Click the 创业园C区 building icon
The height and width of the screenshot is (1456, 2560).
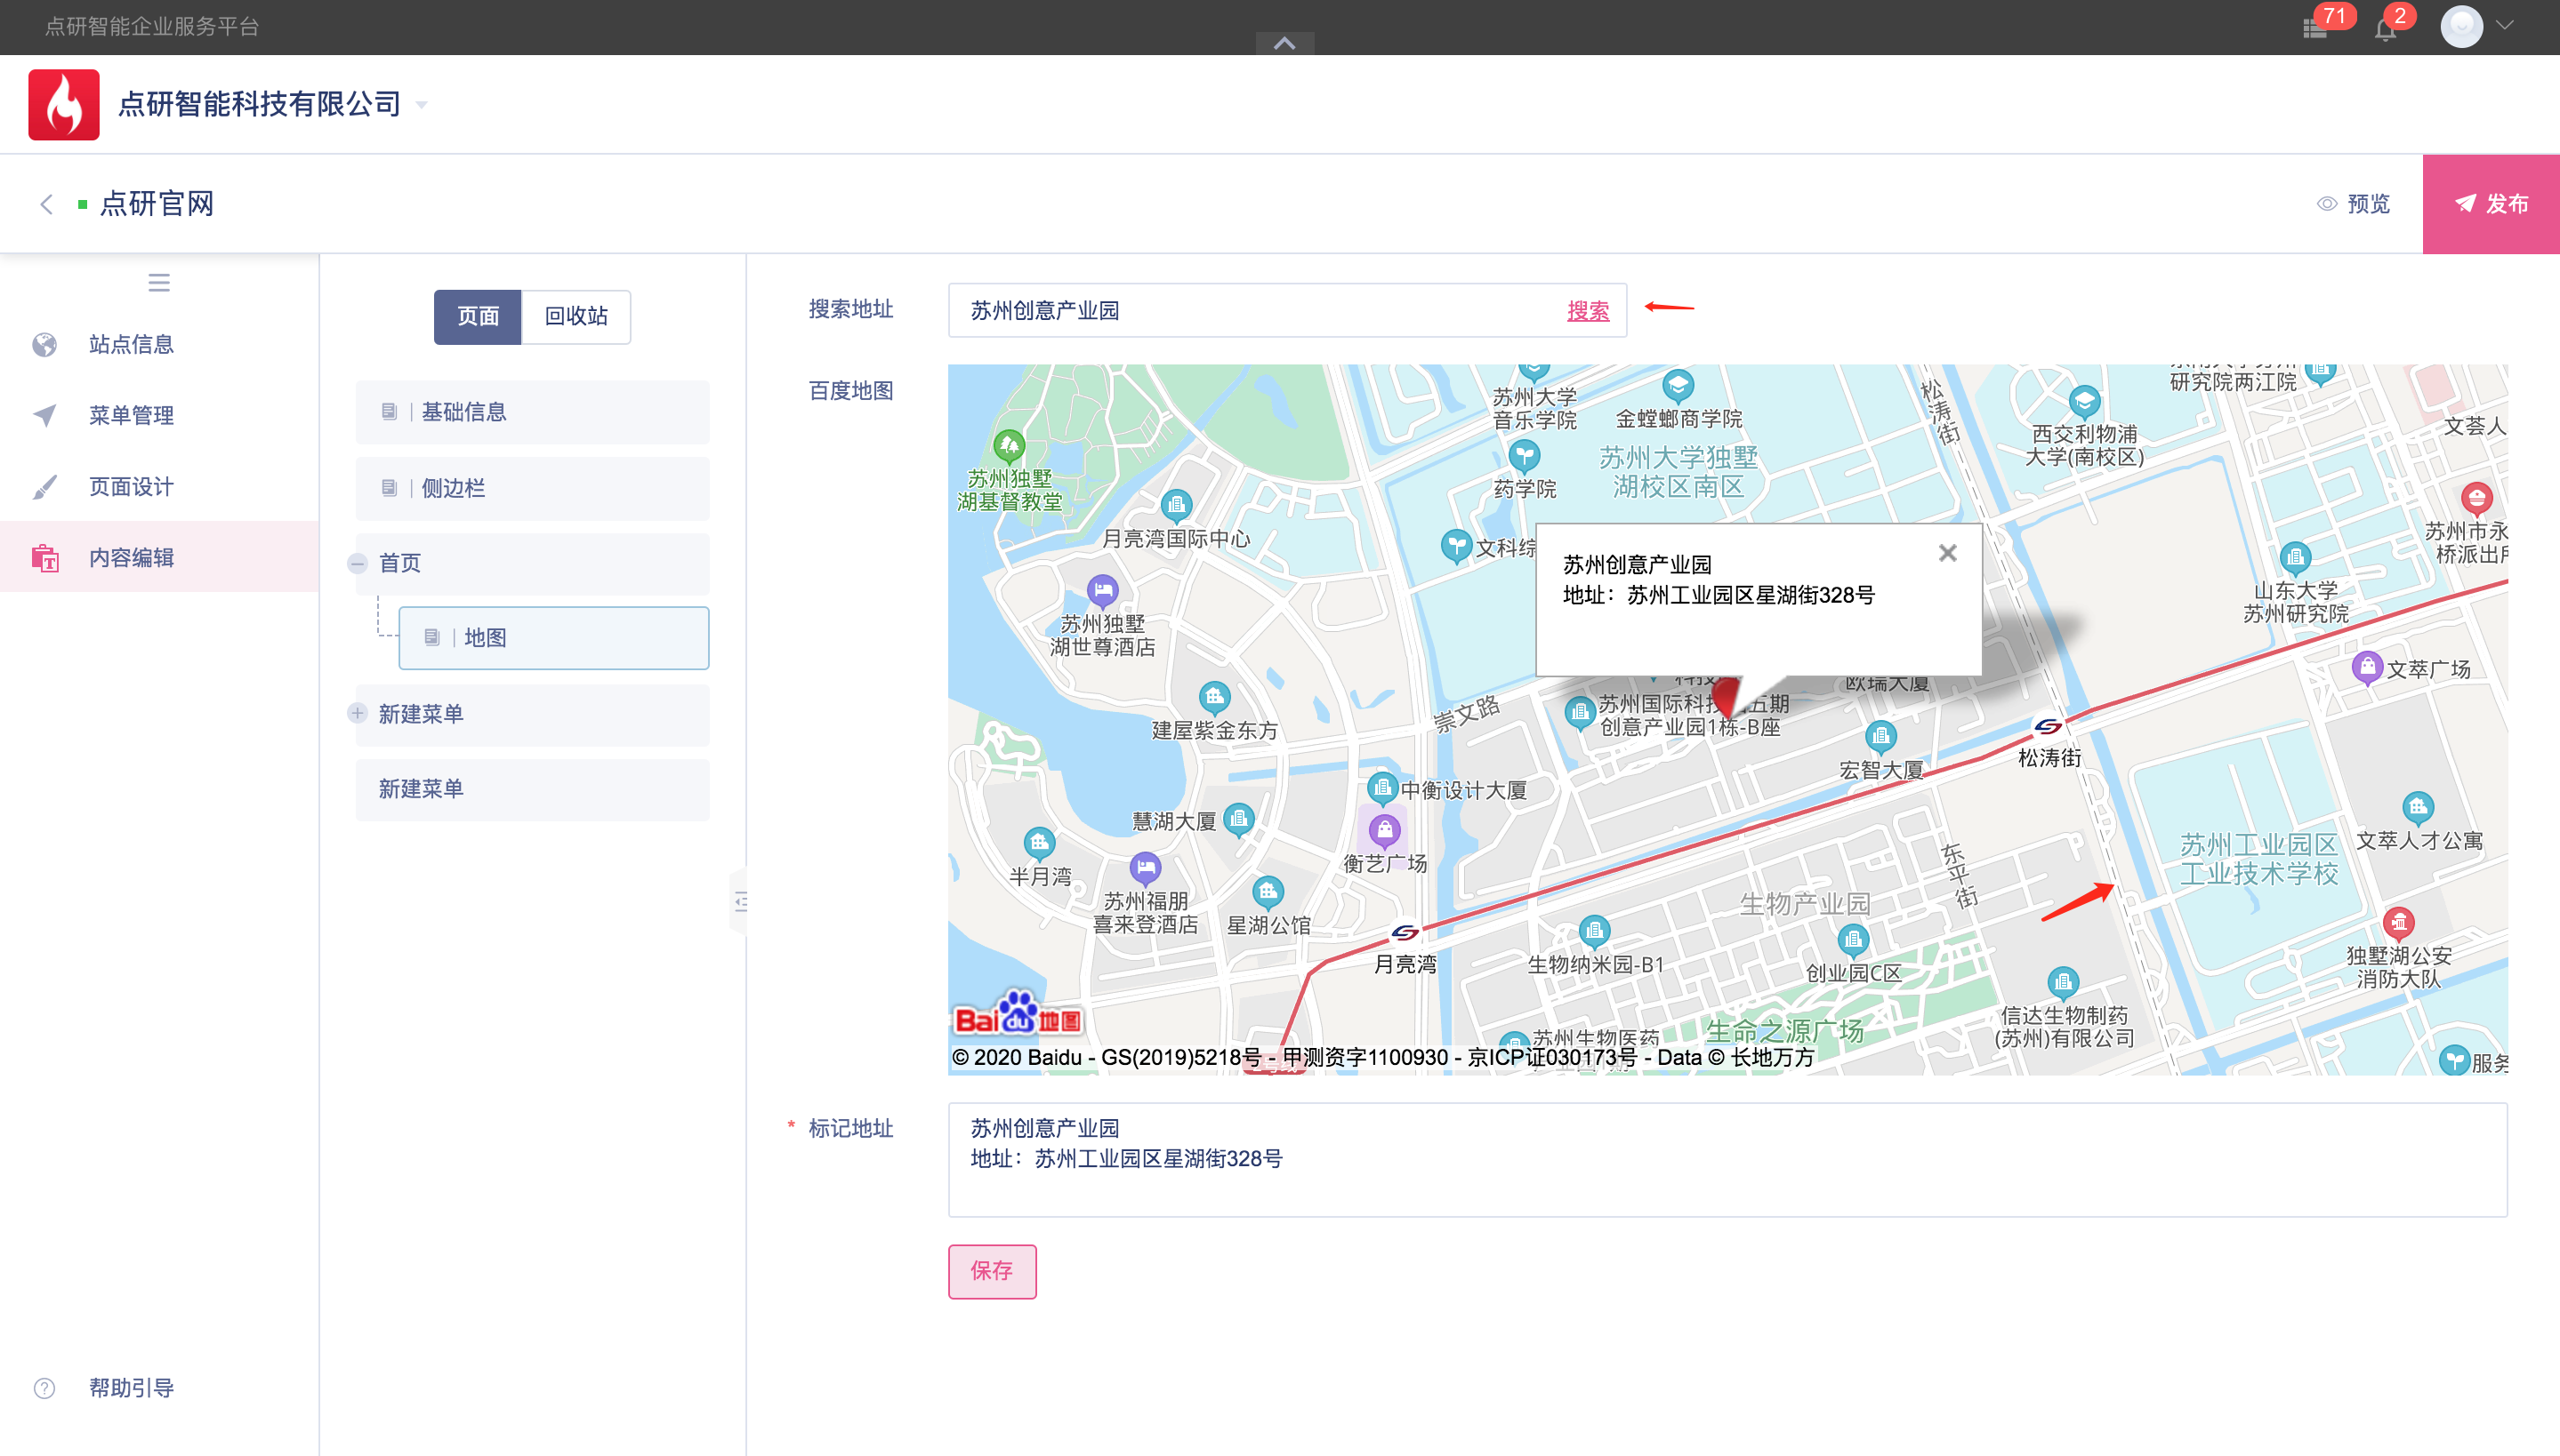coord(1853,940)
